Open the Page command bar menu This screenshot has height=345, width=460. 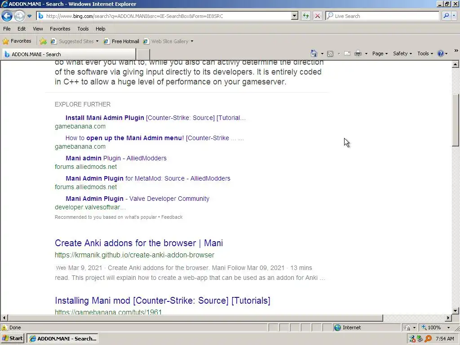[380, 53]
